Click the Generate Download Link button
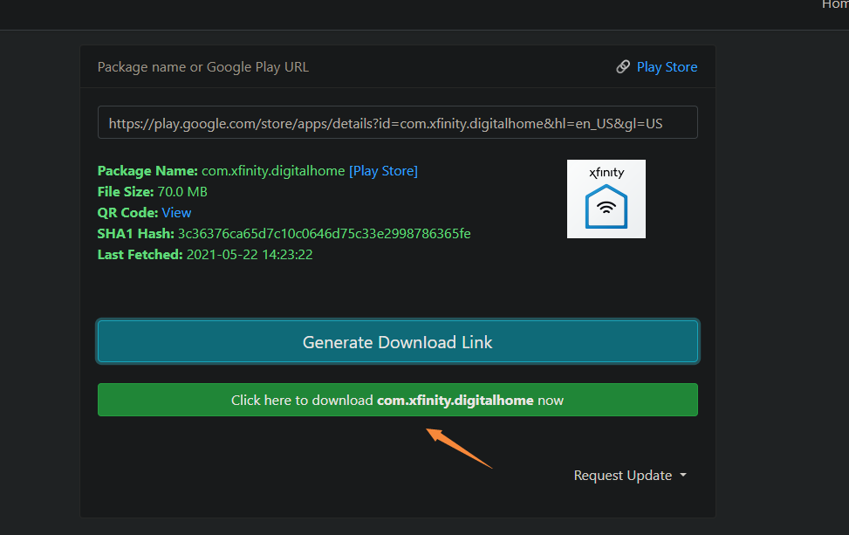The height and width of the screenshot is (535, 849). click(x=397, y=342)
